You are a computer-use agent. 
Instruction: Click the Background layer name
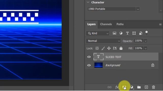pyautogui.click(x=113, y=65)
